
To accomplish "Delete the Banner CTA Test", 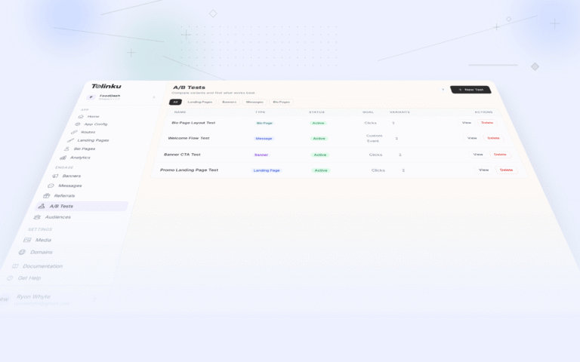I will [x=500, y=155].
